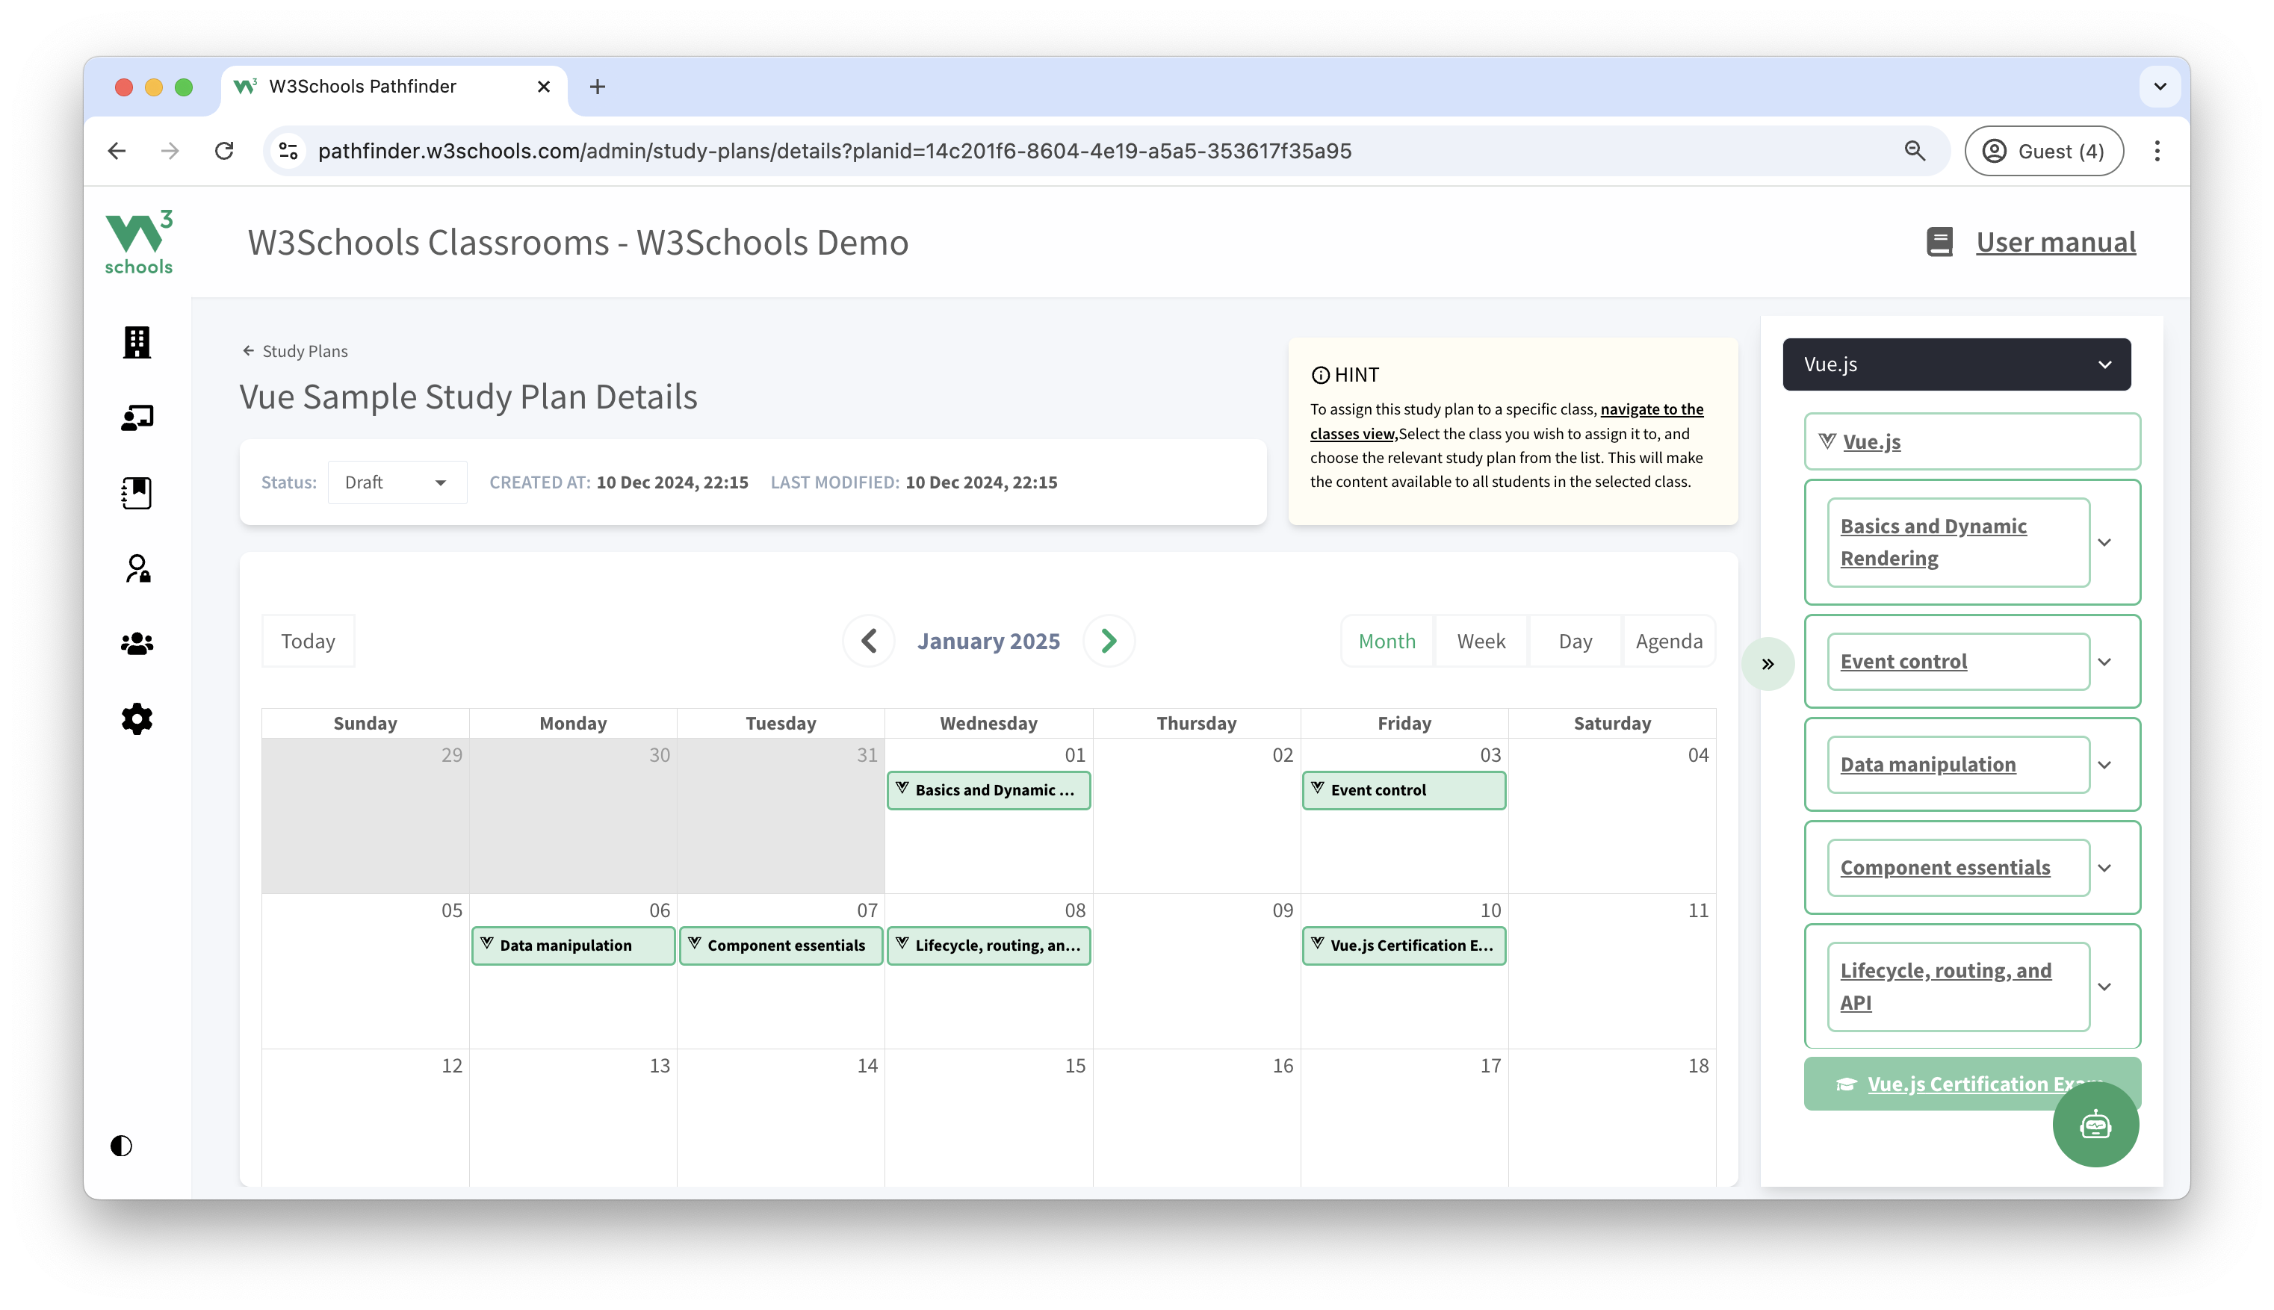The image size is (2274, 1310).
Task: Open the classes sidebar icon
Action: click(137, 417)
